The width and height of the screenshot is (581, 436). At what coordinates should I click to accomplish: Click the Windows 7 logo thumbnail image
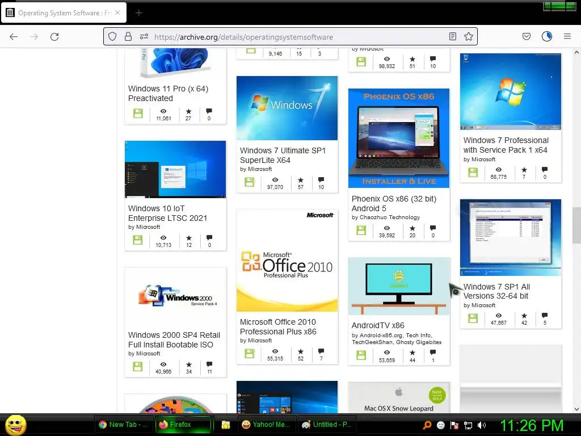point(287,108)
